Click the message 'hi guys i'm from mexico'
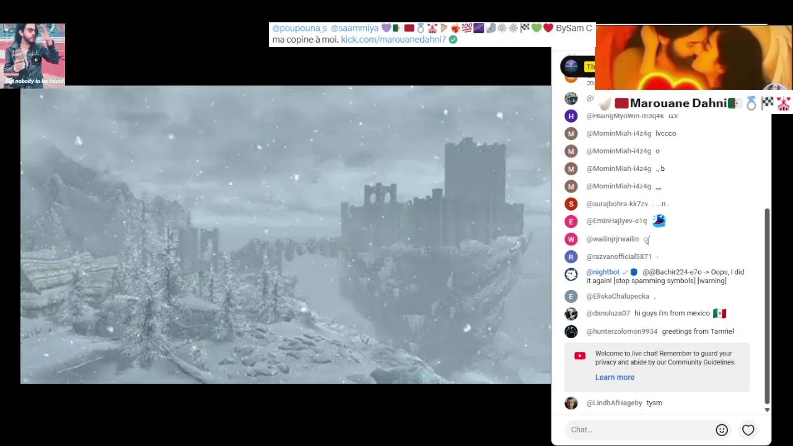The height and width of the screenshot is (446, 793). pyautogui.click(x=672, y=313)
